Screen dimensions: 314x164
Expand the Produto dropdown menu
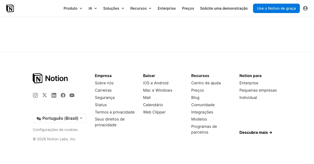click(x=73, y=8)
